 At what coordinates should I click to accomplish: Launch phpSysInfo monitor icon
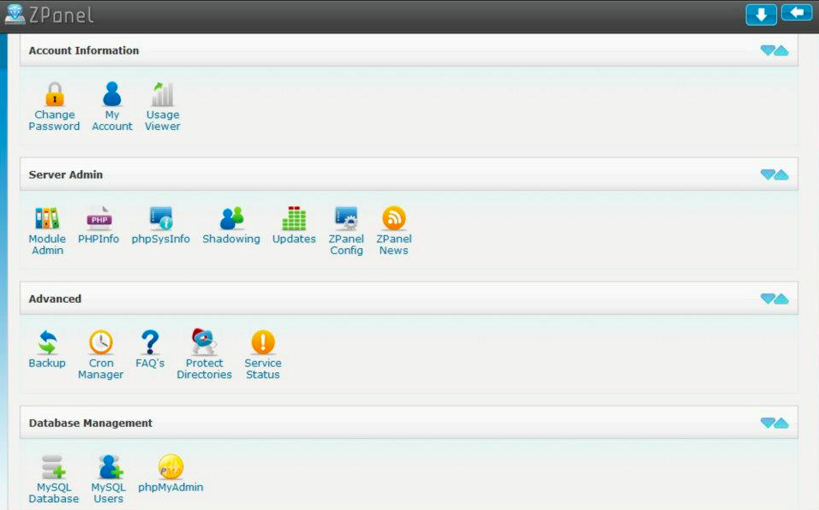(161, 218)
